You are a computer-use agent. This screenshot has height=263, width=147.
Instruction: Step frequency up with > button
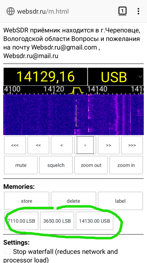coord(85,145)
